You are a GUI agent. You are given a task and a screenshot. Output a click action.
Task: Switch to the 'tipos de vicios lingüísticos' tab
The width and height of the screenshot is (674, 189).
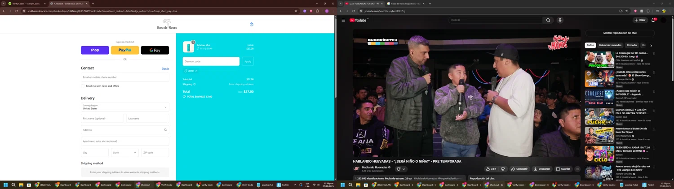(406, 4)
